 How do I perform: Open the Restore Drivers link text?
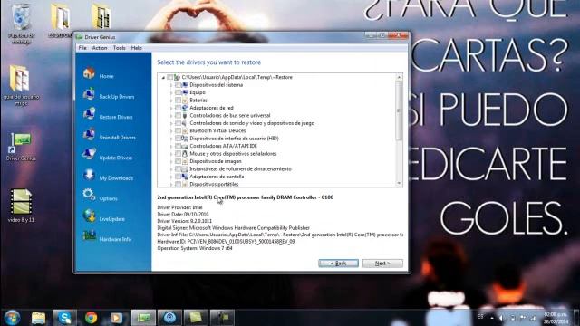(116, 117)
